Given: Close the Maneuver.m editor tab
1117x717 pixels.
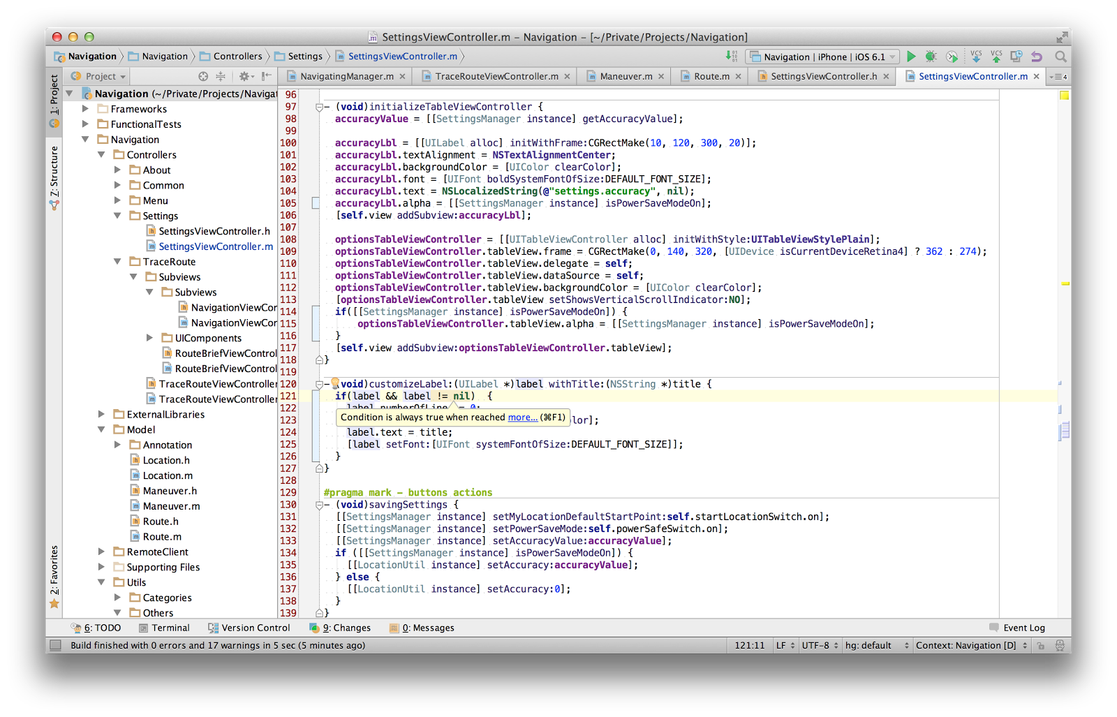Looking at the screenshot, I should (x=661, y=77).
